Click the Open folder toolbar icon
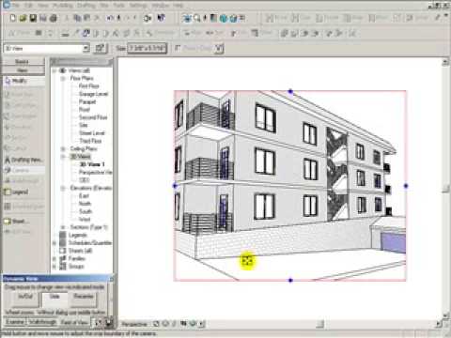Image resolution: width=451 pixels, height=338 pixels. (23, 19)
